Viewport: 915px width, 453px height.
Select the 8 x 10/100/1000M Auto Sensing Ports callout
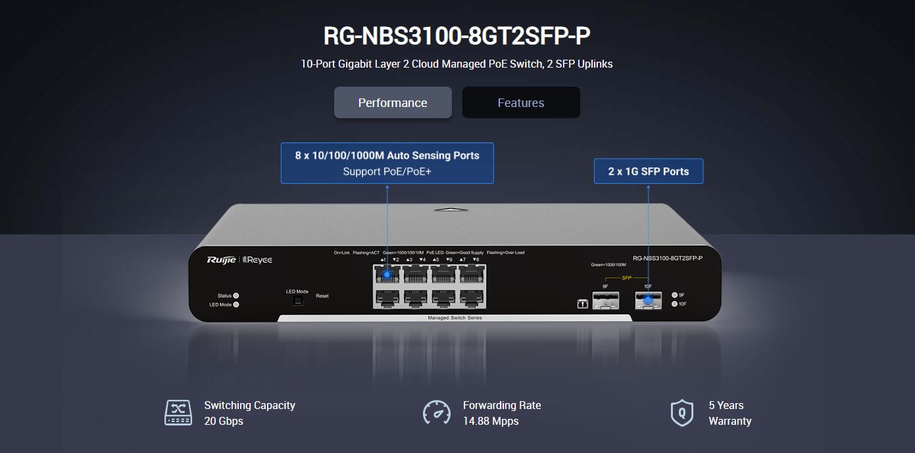387,163
